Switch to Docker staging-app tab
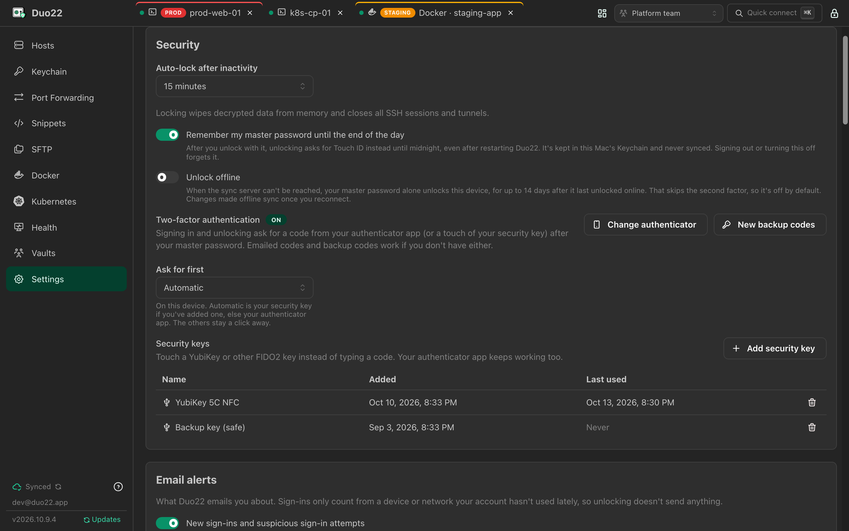The width and height of the screenshot is (849, 531). pyautogui.click(x=439, y=13)
